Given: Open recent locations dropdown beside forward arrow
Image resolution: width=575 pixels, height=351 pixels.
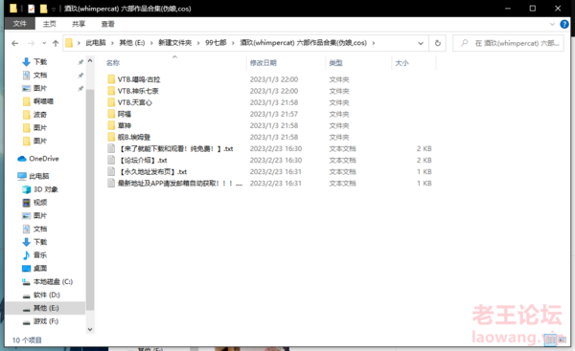Looking at the screenshot, I should point(44,43).
